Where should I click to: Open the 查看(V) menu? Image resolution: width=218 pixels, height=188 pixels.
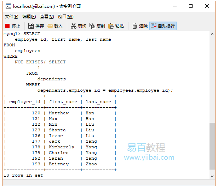coord(47,17)
